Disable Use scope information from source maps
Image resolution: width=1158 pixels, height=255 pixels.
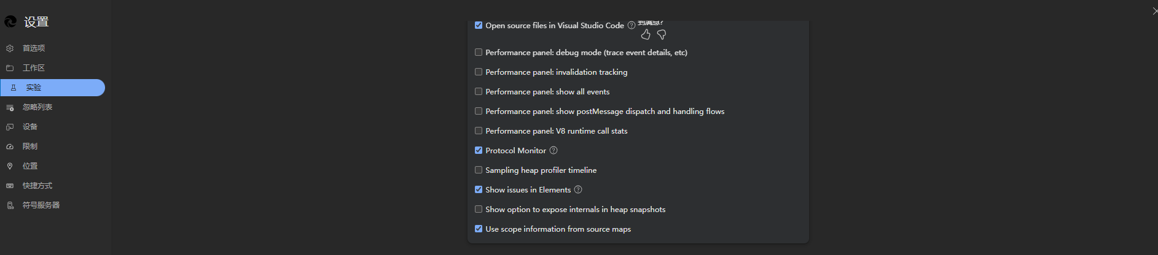tap(479, 229)
